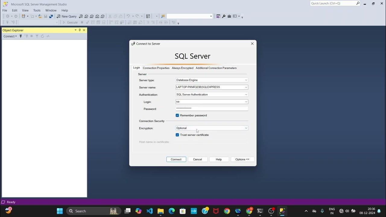Click the Options << button
The height and width of the screenshot is (217, 386).
pyautogui.click(x=242, y=159)
